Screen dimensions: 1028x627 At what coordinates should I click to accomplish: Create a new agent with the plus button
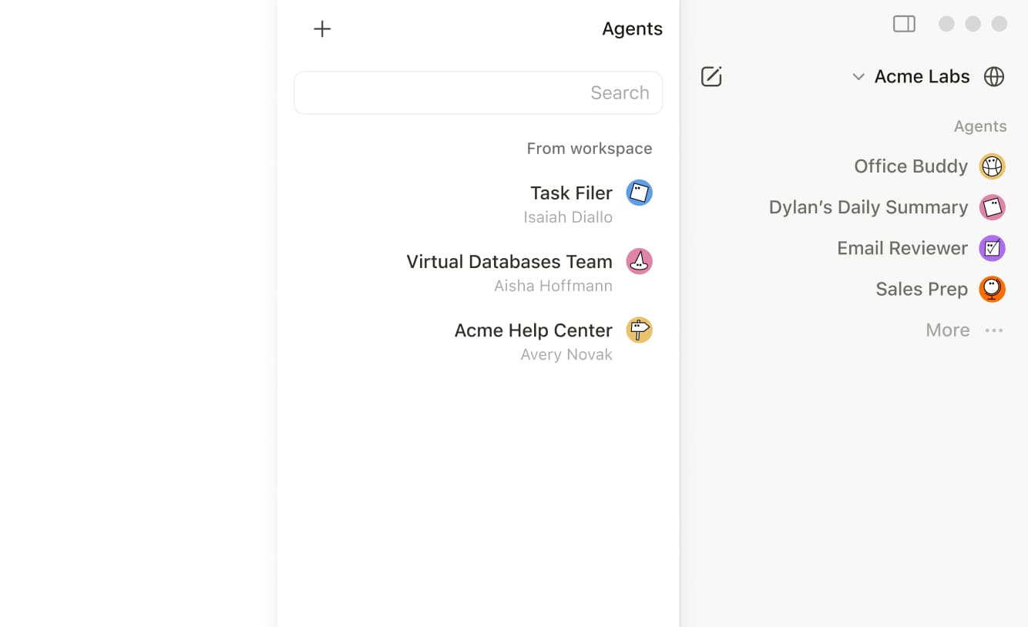click(x=322, y=28)
